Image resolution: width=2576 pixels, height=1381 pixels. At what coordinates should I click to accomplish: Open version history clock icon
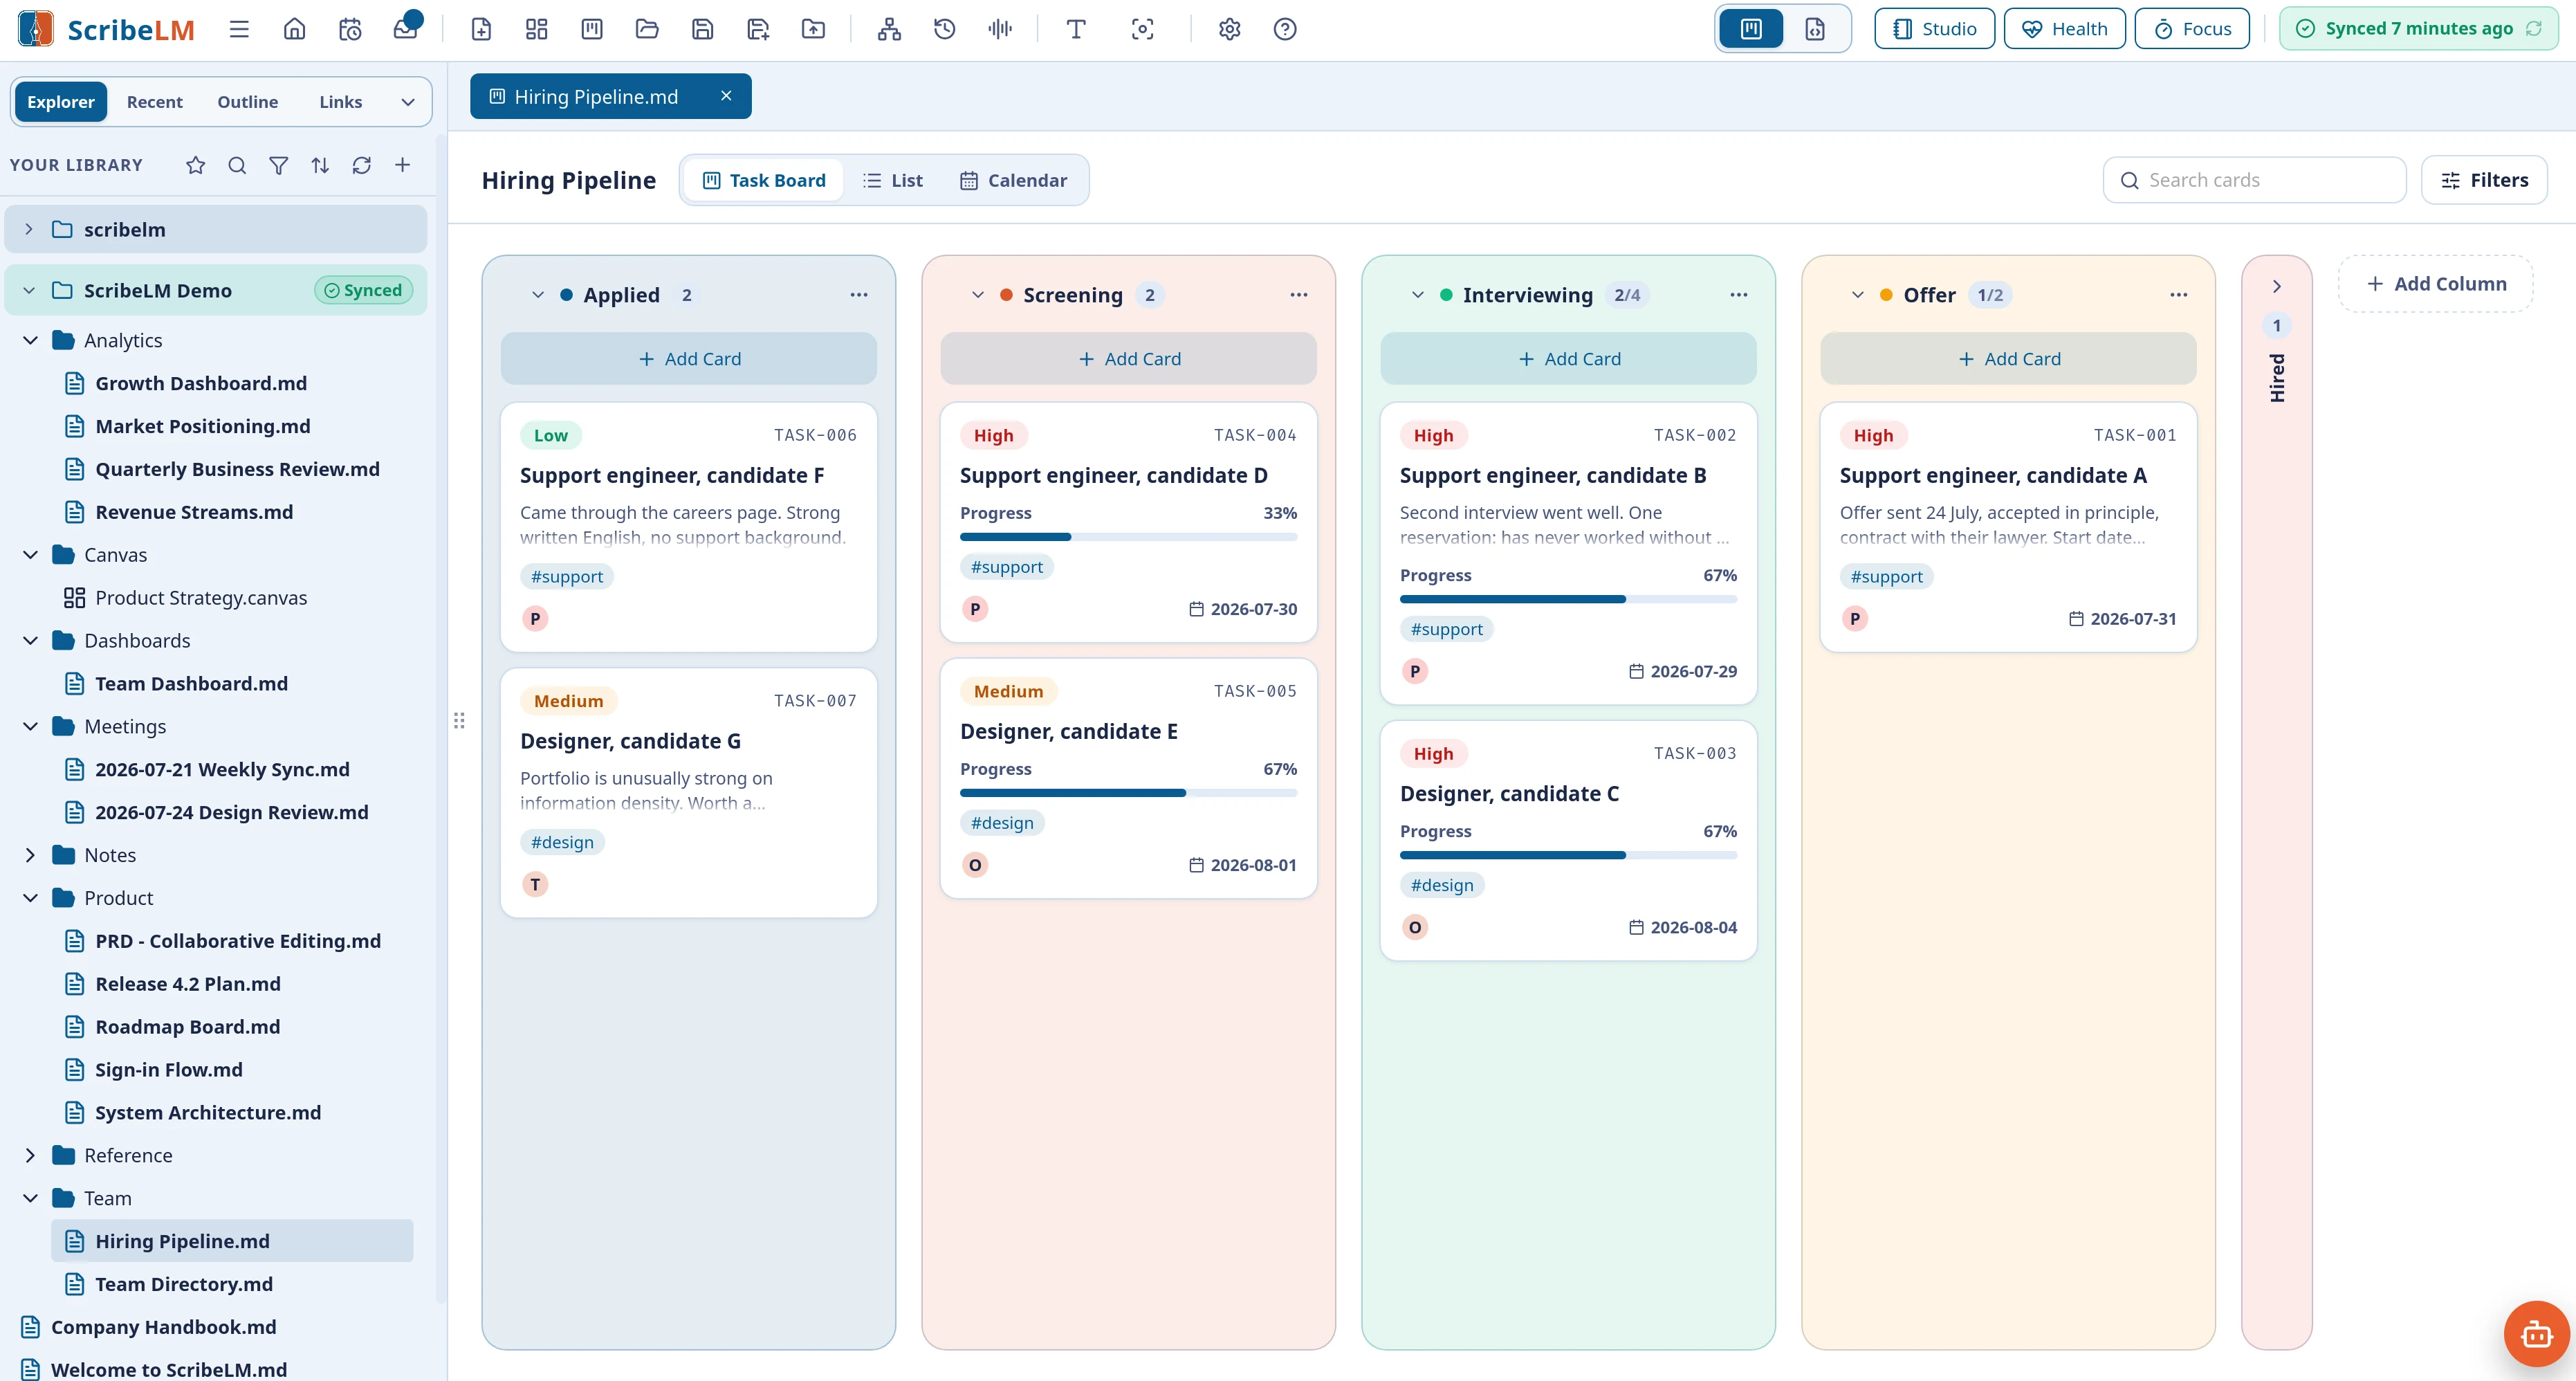pyautogui.click(x=944, y=29)
